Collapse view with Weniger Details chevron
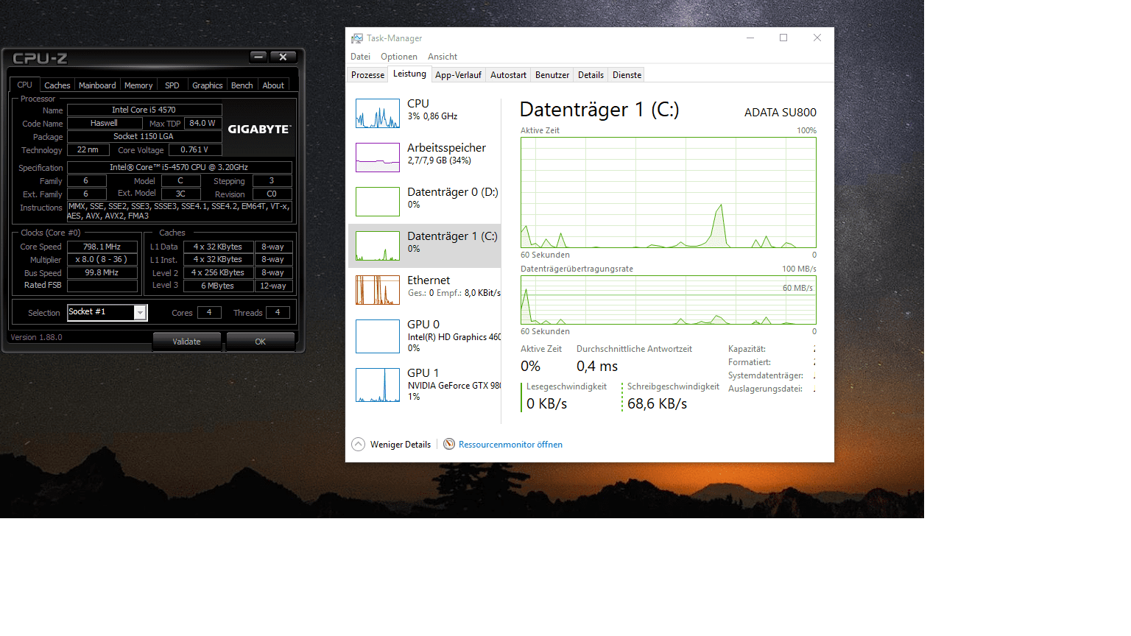This screenshot has height=636, width=1131. (359, 444)
